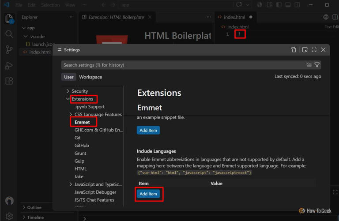Open more actions for extension editor group
The width and height of the screenshot is (339, 221).
(x=209, y=17)
